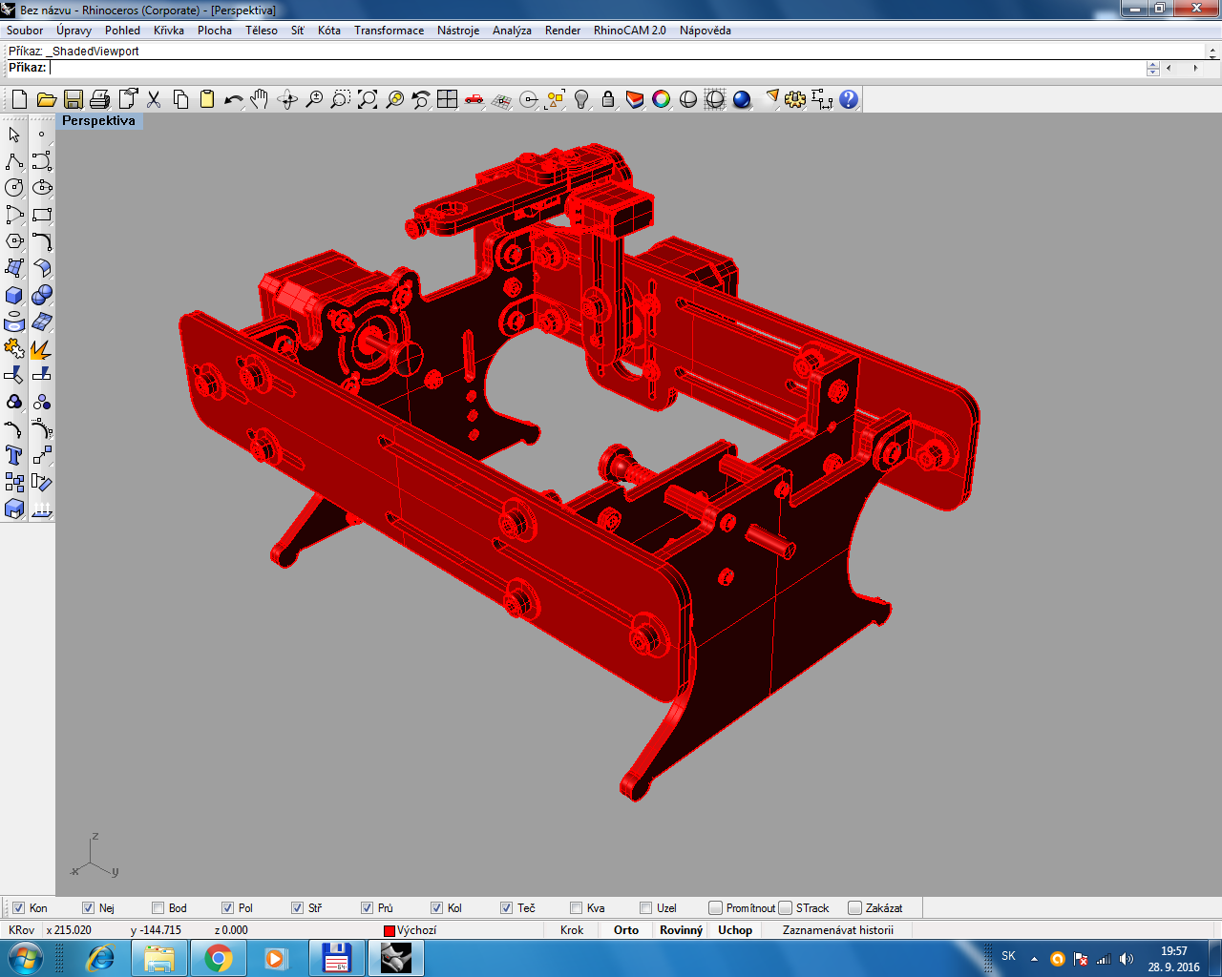
Task: Click the light bulb hide objects icon
Action: [581, 99]
